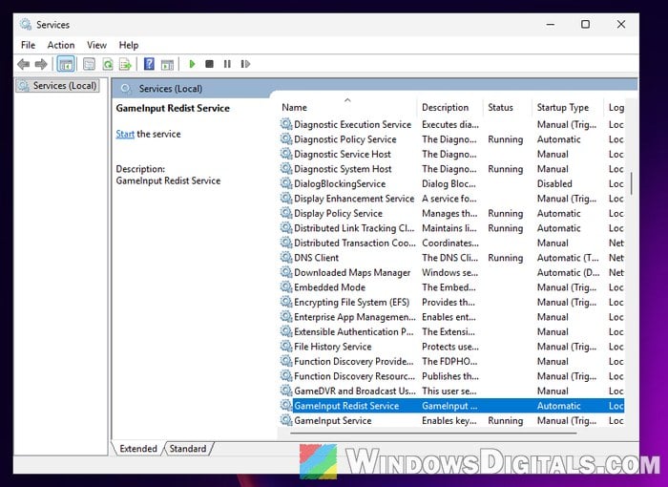Image resolution: width=668 pixels, height=487 pixels.
Task: Click the Export List toolbar icon
Action: (125, 64)
